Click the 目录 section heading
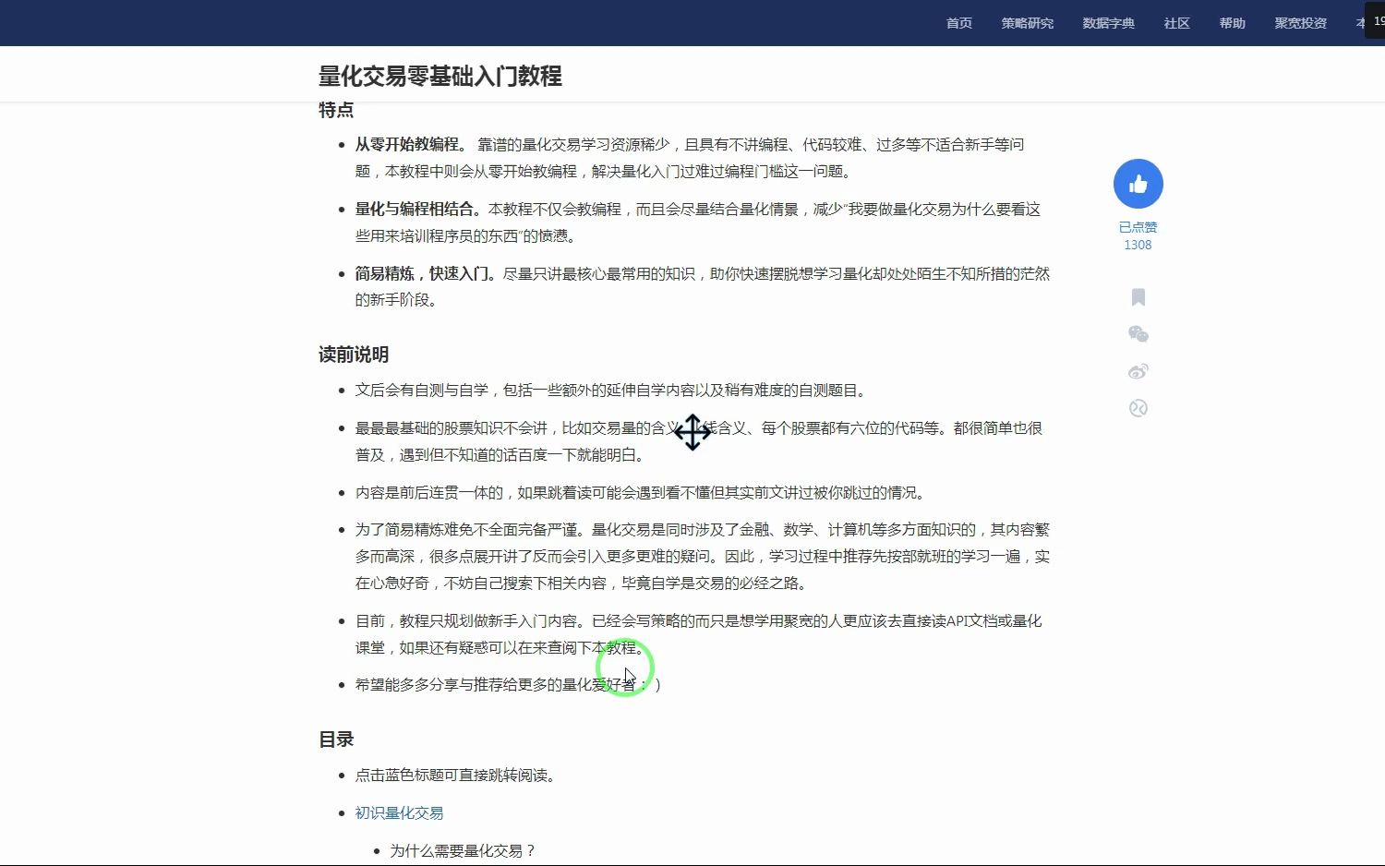The height and width of the screenshot is (866, 1385). (x=336, y=740)
